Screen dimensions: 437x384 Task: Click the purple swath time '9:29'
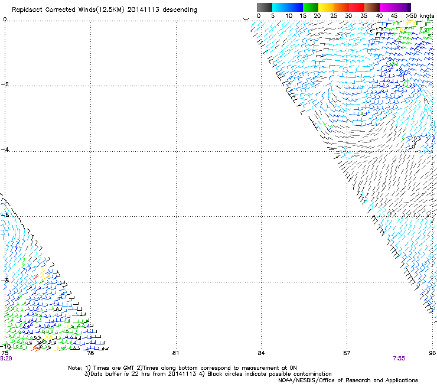pyautogui.click(x=6, y=359)
